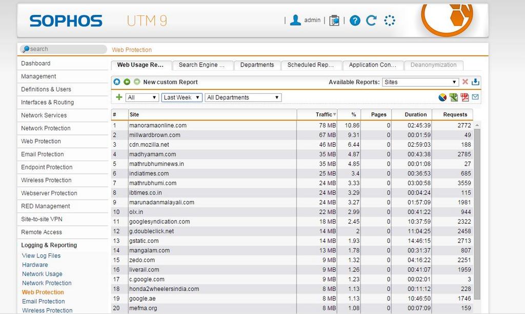525x314 pixels.
Task: Open the Available Reports Sites dropdown
Action: point(420,82)
